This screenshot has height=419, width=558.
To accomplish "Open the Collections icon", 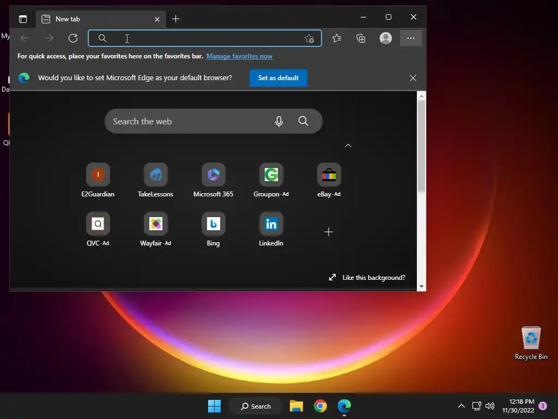I will pos(361,38).
